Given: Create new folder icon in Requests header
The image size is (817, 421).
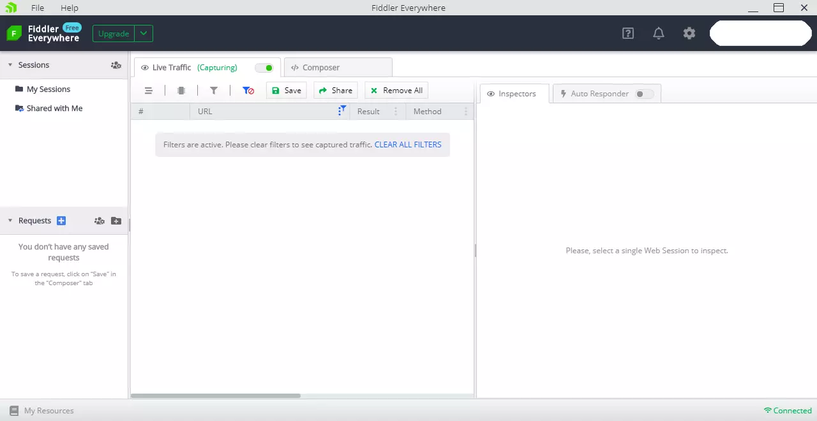Looking at the screenshot, I should (116, 221).
